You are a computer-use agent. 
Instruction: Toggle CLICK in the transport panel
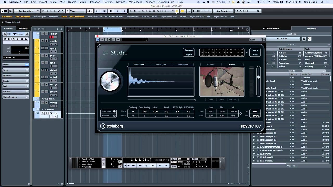[x=174, y=159]
